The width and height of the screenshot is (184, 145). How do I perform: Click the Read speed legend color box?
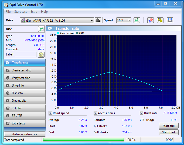click(x=58, y=33)
